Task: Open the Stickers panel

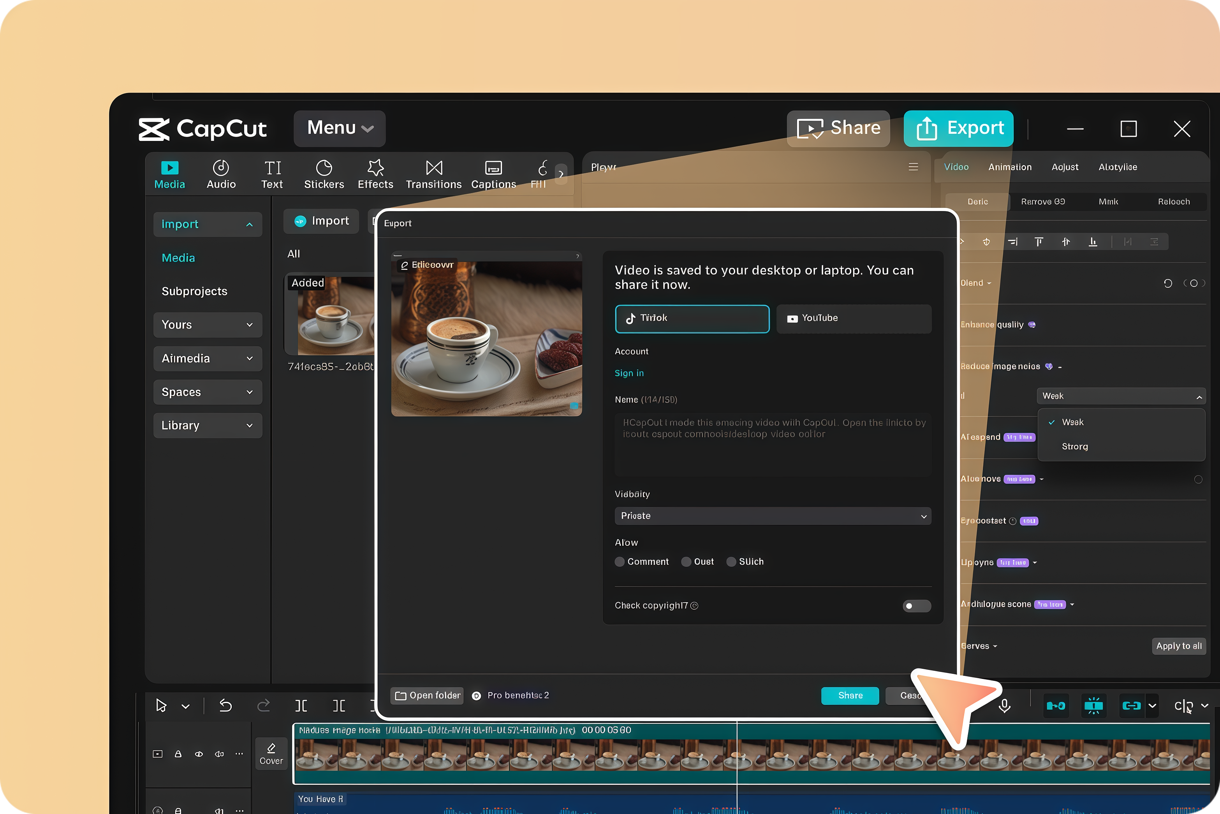Action: click(324, 174)
